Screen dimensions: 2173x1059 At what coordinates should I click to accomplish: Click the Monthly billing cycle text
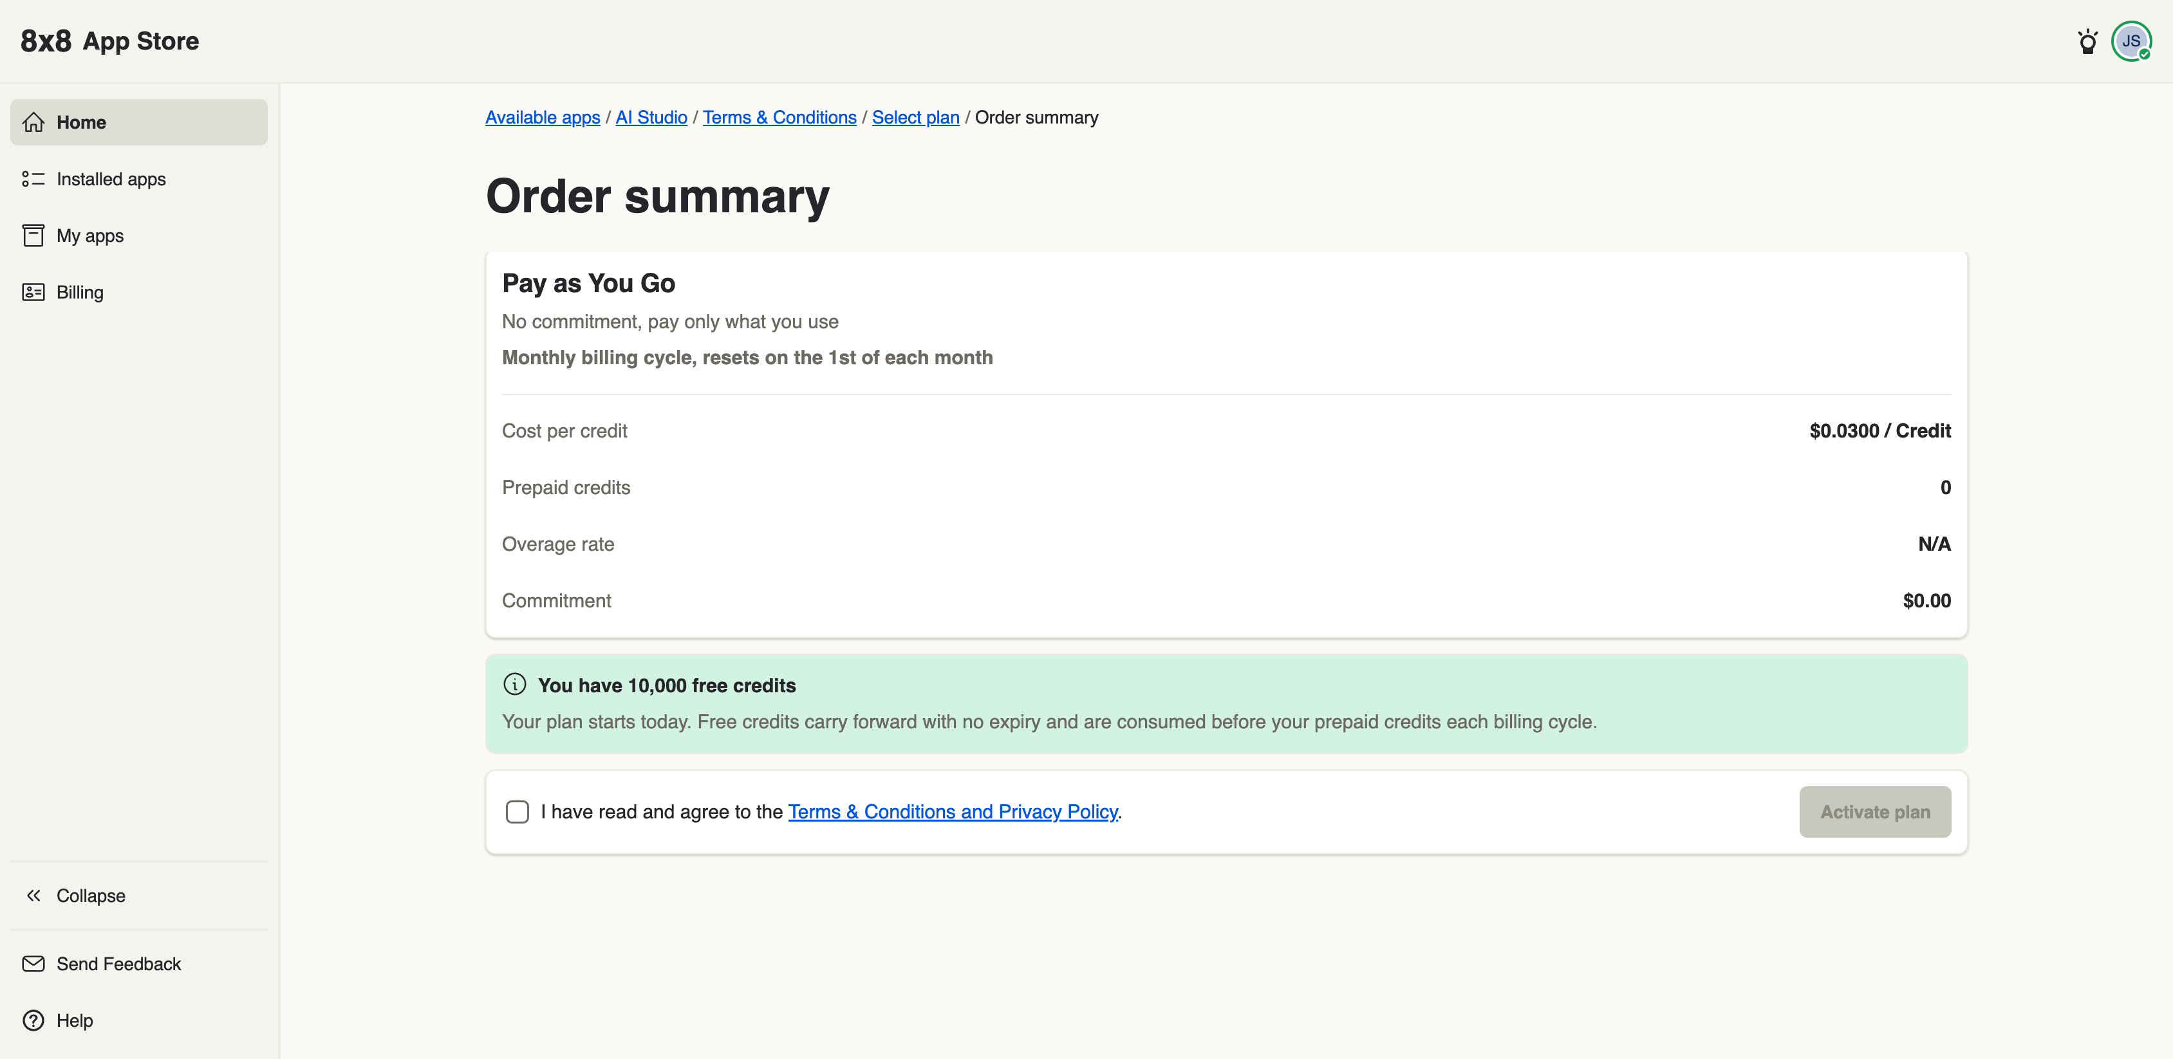pyautogui.click(x=747, y=358)
